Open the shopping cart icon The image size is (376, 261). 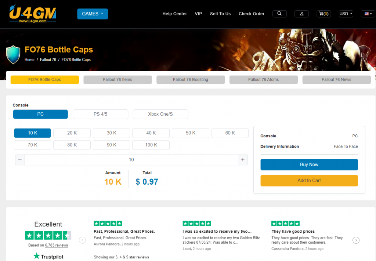click(x=323, y=14)
